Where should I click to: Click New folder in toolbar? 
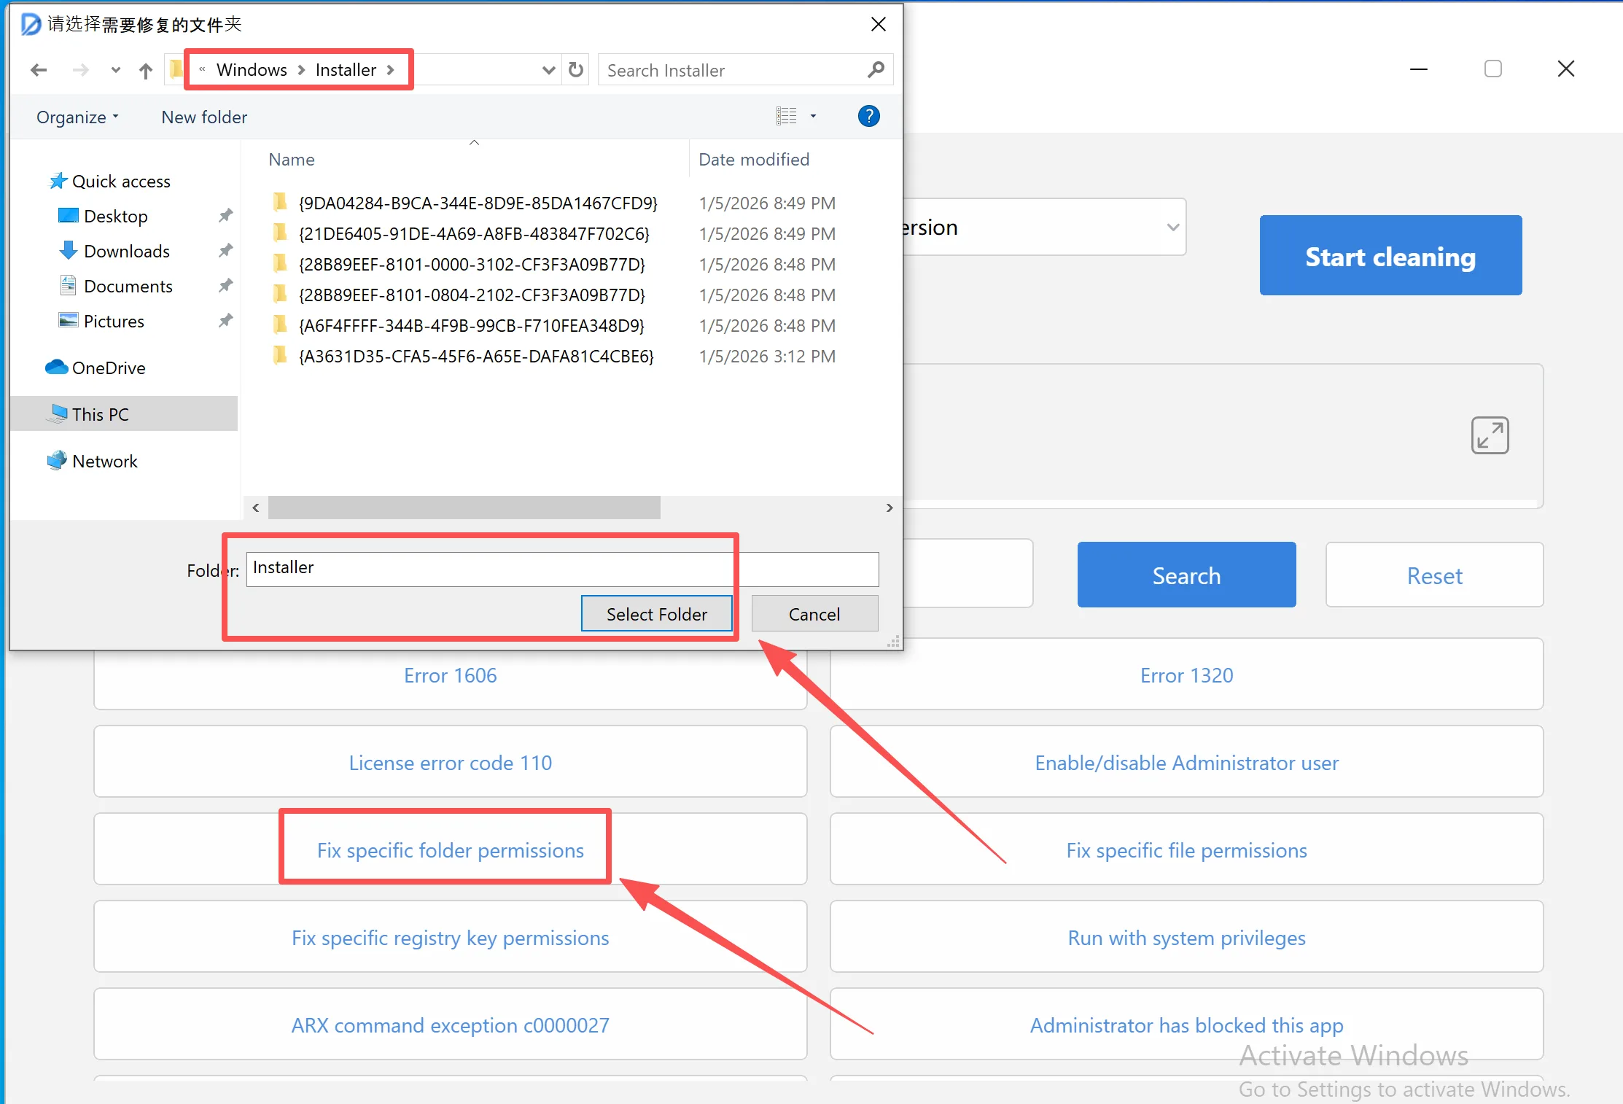(204, 117)
